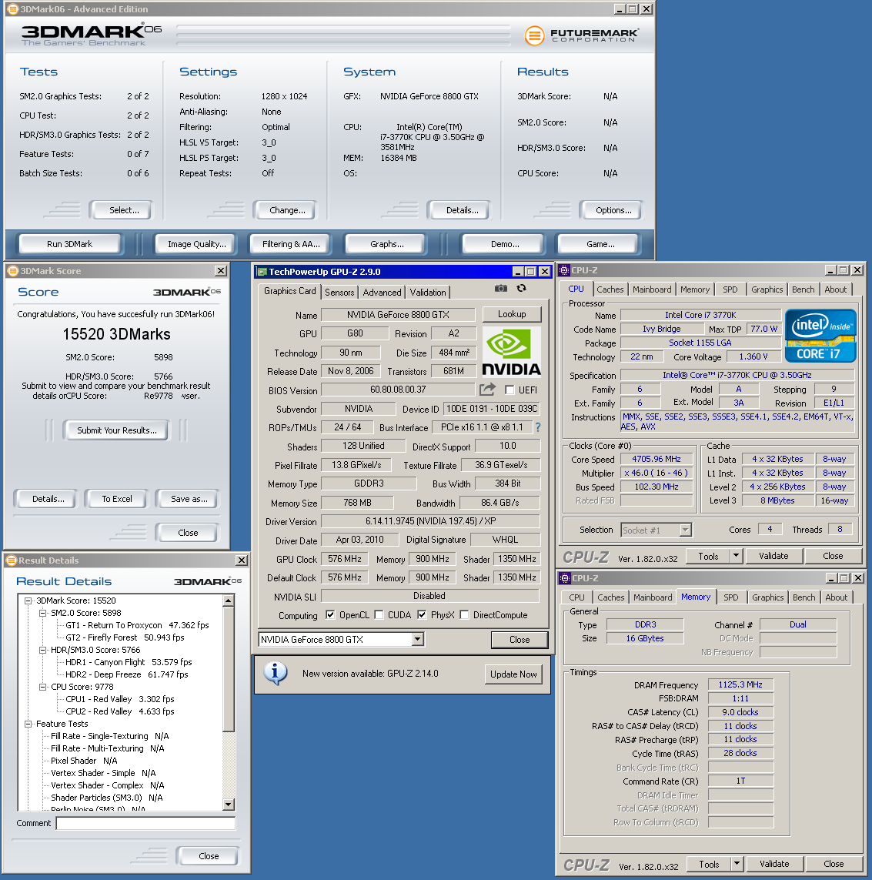Toggle the UEFI checkbox
Screen dimensions: 872x880
coord(510,390)
